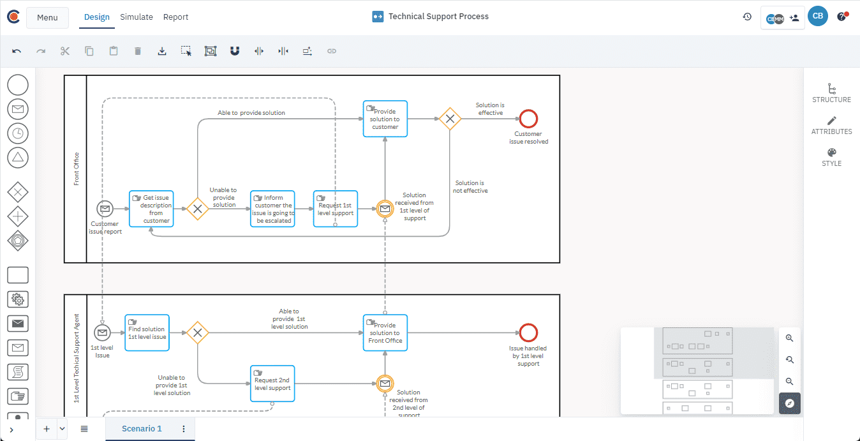Open Scenario 1 options three-dot menu
The image size is (860, 441).
pyautogui.click(x=184, y=429)
